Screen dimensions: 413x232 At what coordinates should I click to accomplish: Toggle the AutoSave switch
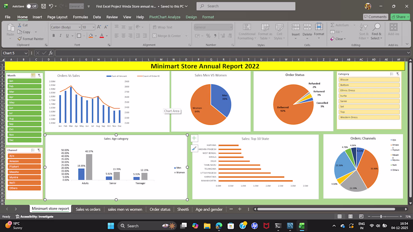(32, 6)
